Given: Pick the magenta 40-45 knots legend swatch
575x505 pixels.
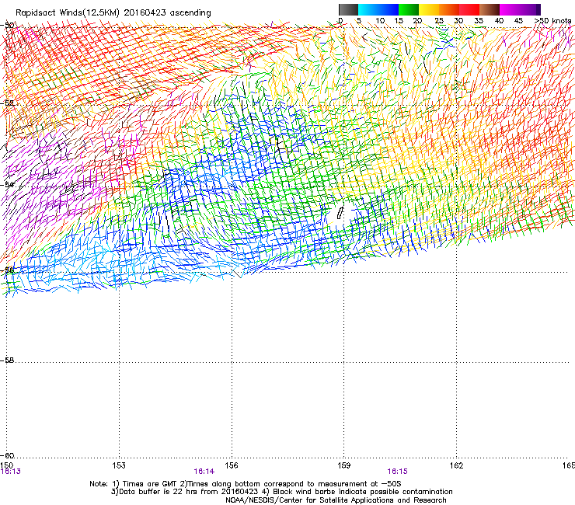Looking at the screenshot, I should click(510, 9).
